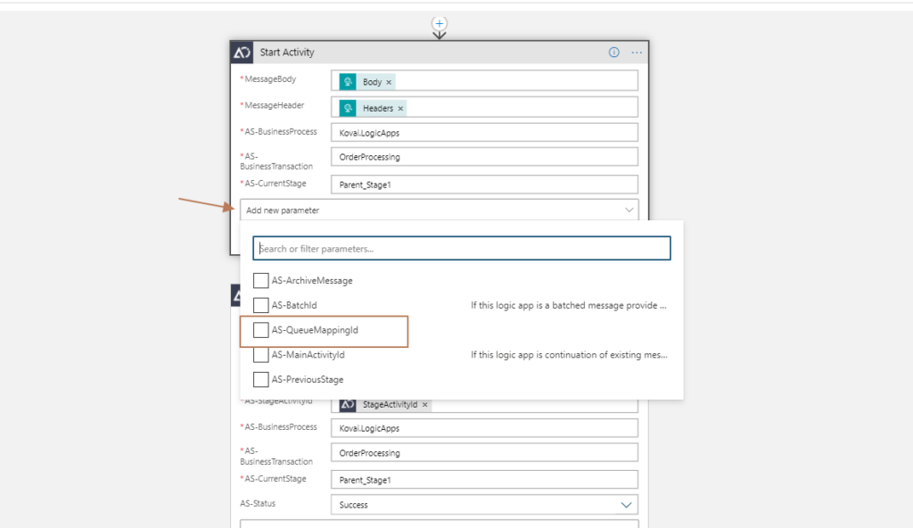
Task: Click the search or filter parameters field
Action: 461,248
